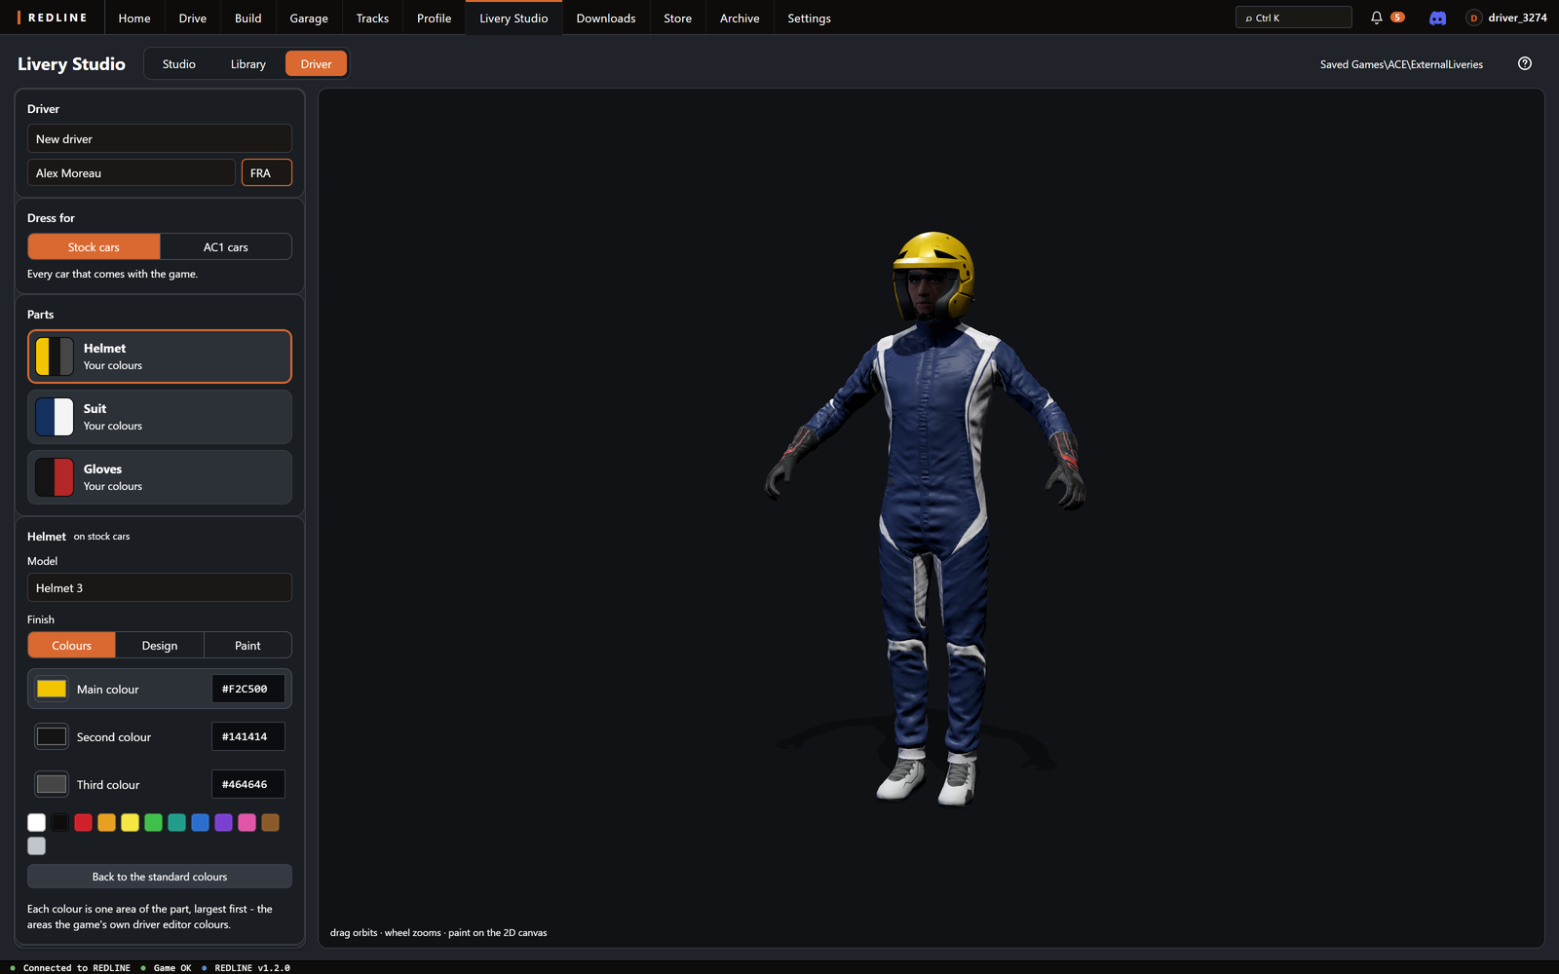The image size is (1559, 974).
Task: Go to Home in top navigation
Action: pos(134,18)
